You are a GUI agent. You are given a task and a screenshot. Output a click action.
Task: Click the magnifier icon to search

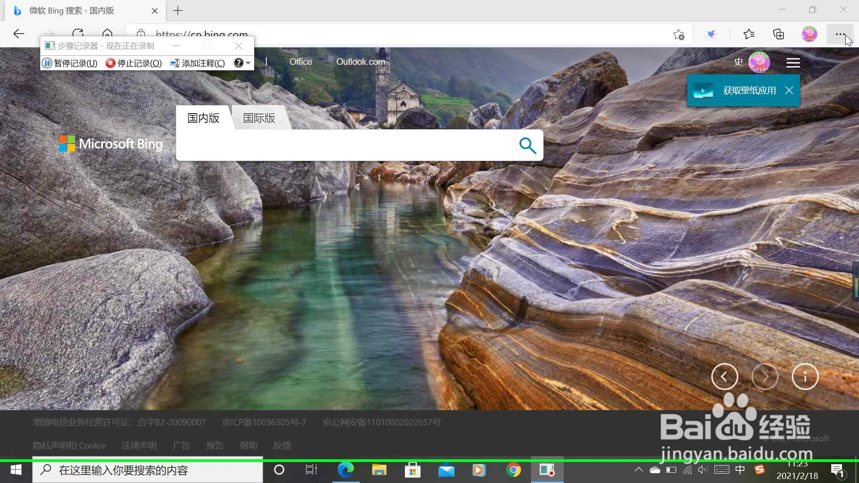(527, 145)
